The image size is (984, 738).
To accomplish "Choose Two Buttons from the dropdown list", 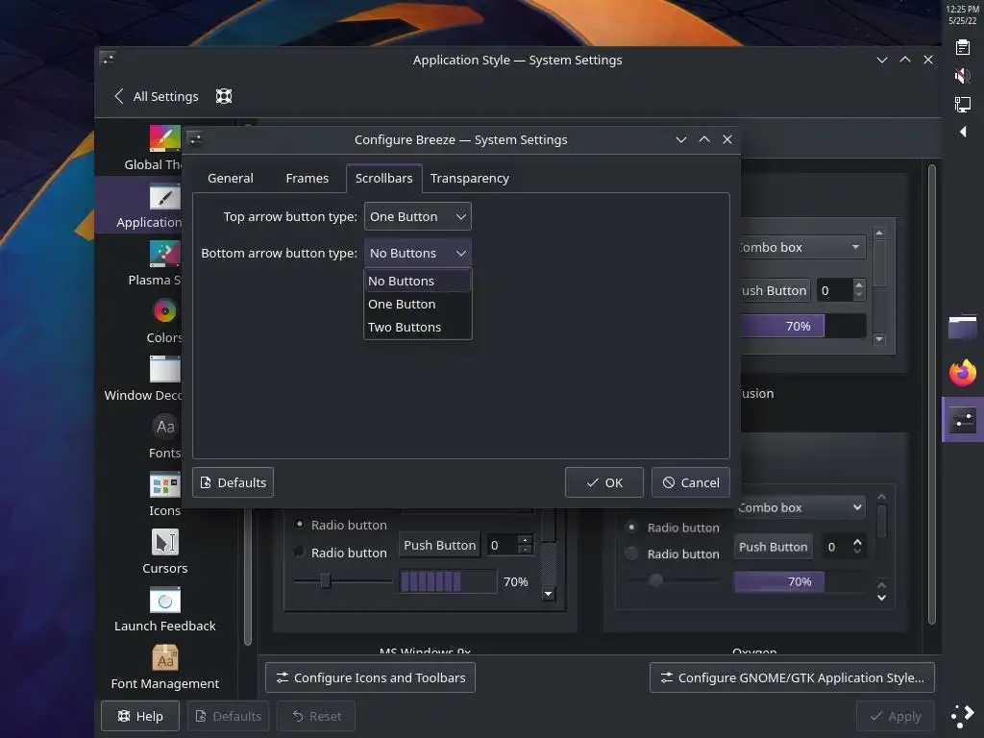I will [417, 328].
